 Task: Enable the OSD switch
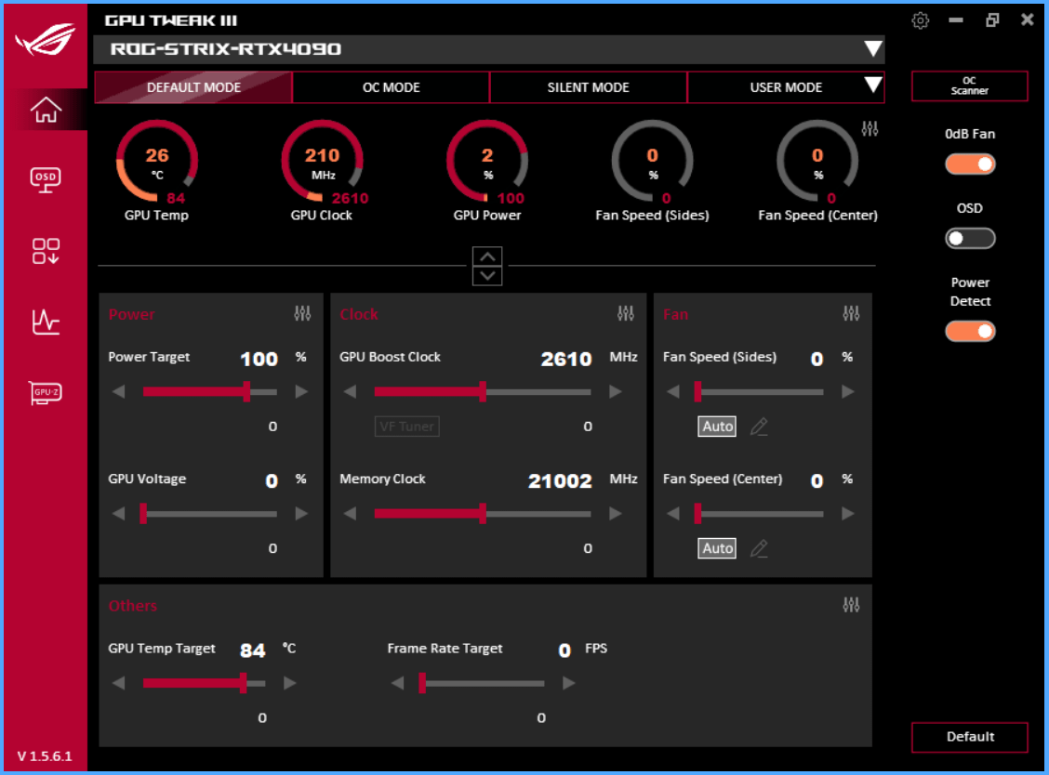[970, 239]
